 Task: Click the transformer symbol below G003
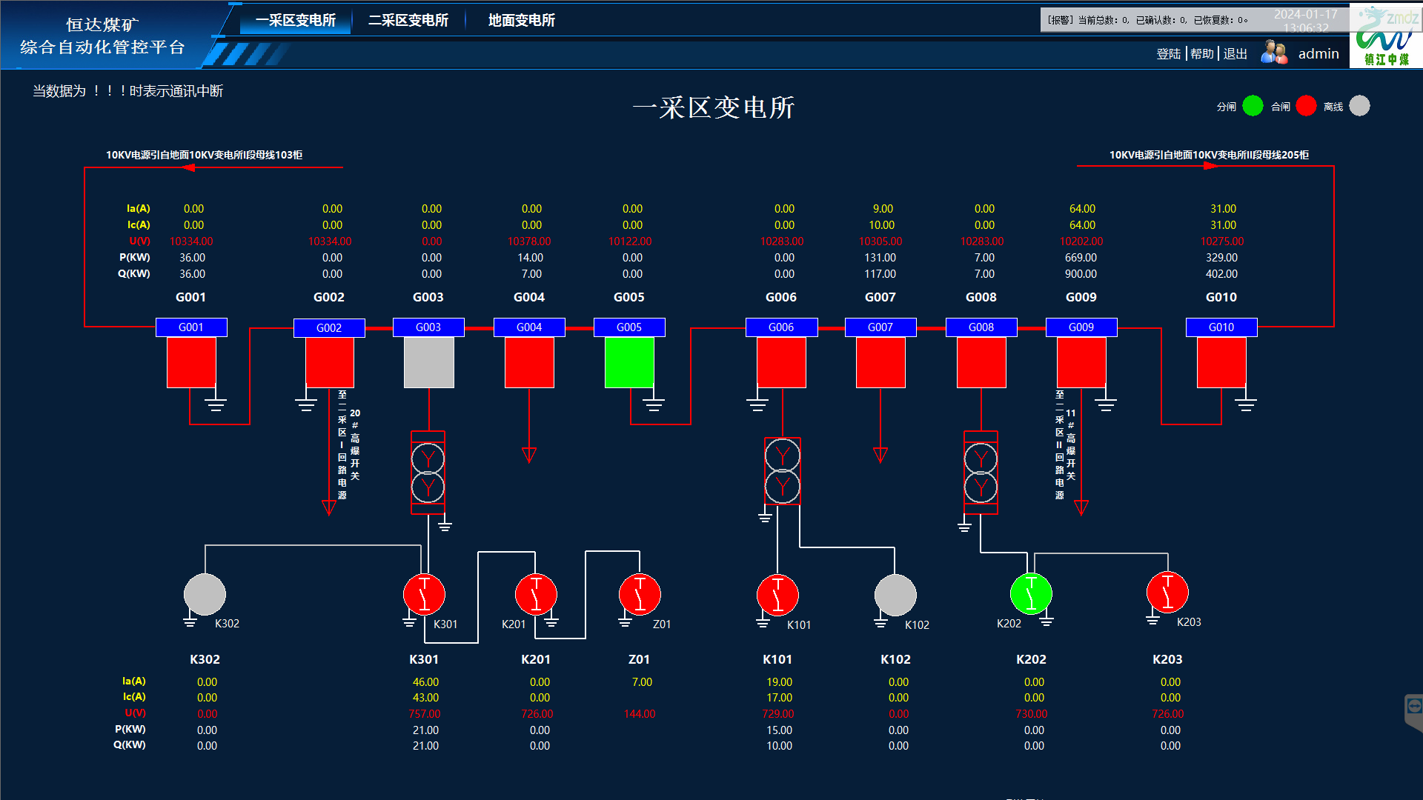pos(428,473)
